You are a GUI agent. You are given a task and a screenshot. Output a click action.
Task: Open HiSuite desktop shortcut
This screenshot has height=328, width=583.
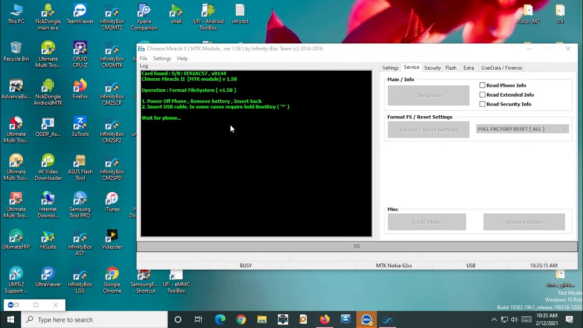[48, 240]
